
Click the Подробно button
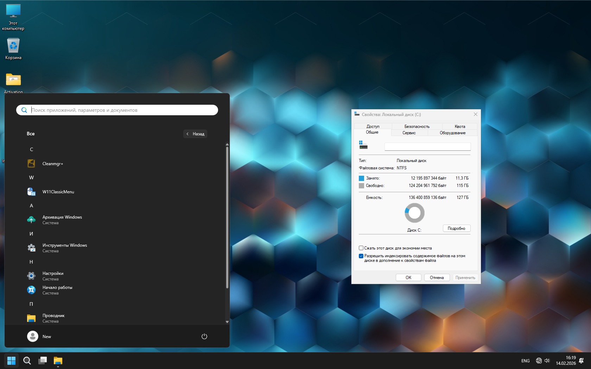pyautogui.click(x=456, y=228)
